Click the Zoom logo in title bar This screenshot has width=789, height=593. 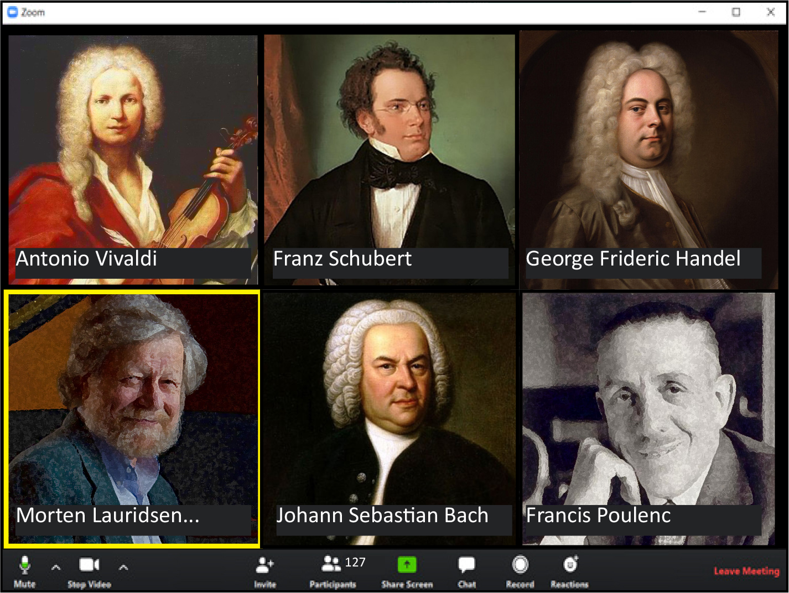(12, 12)
